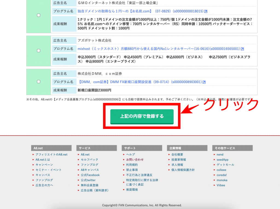Open external link icon beside mixhost program

coord(242,49)
